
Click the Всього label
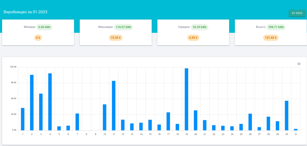point(261,27)
